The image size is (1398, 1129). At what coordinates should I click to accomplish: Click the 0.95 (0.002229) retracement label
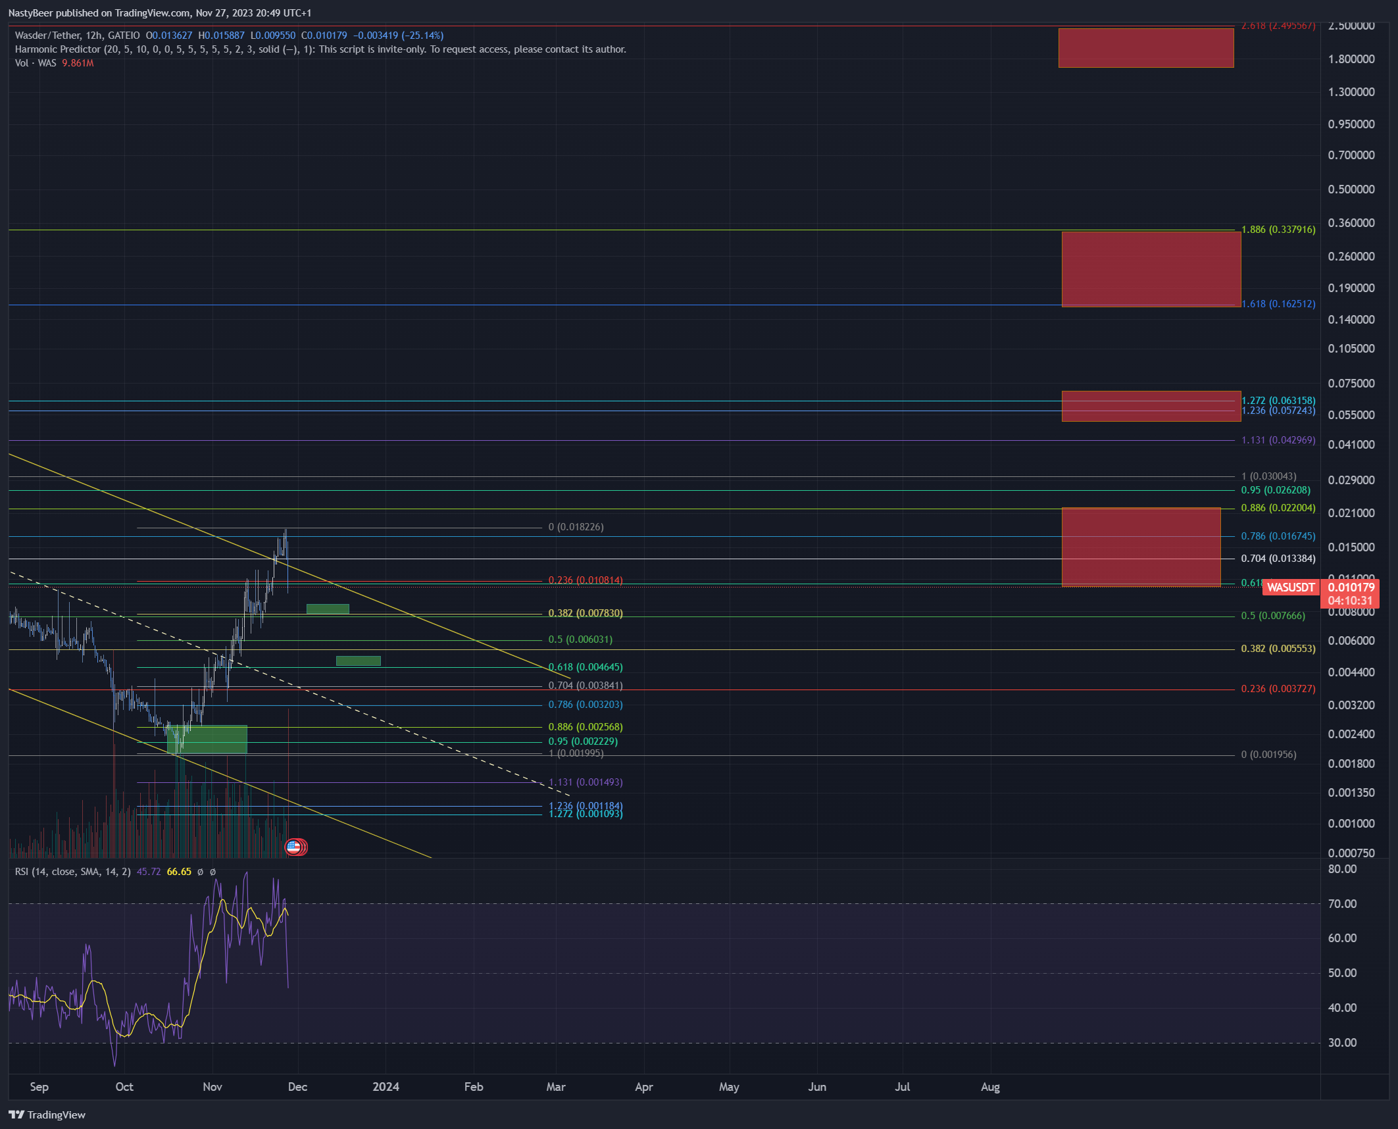(583, 741)
